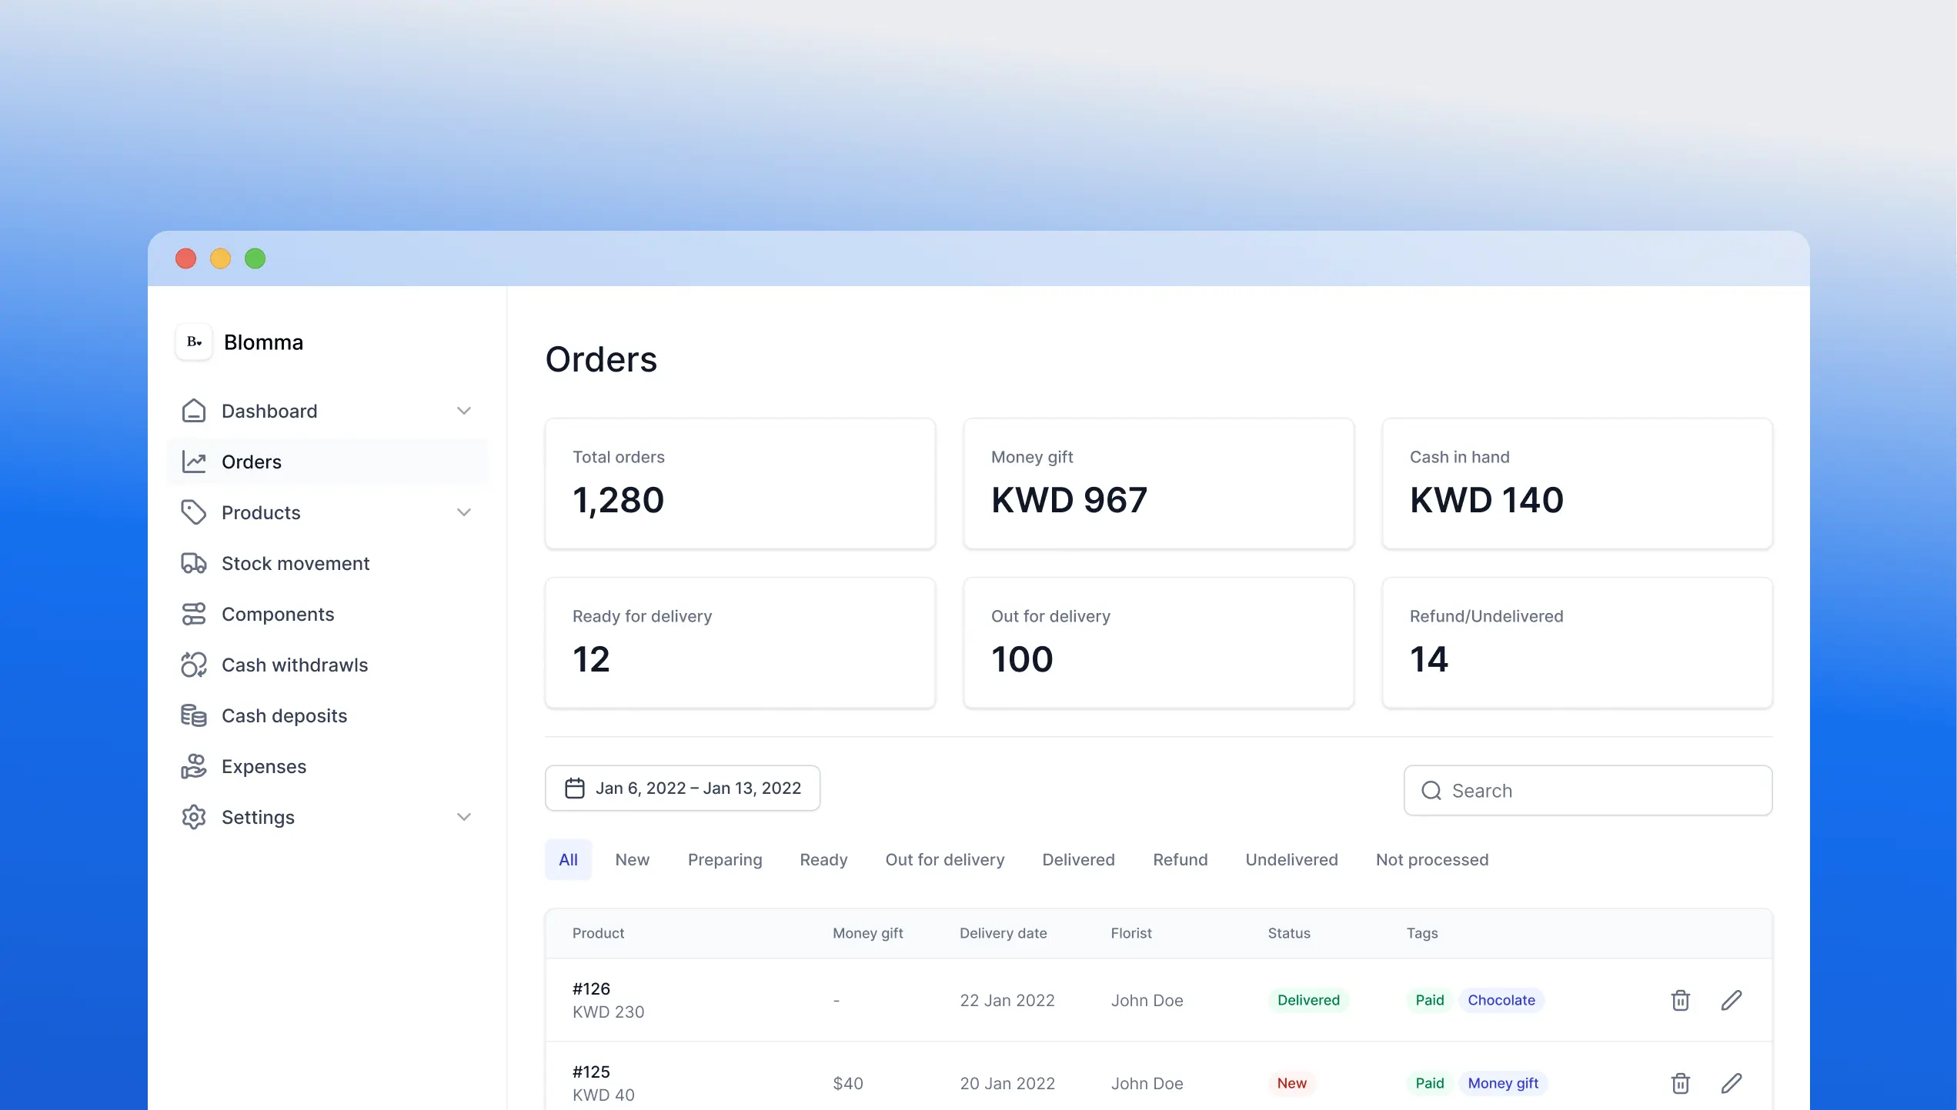Delete order #125 with trash icon
The width and height of the screenshot is (1957, 1110).
pos(1680,1083)
